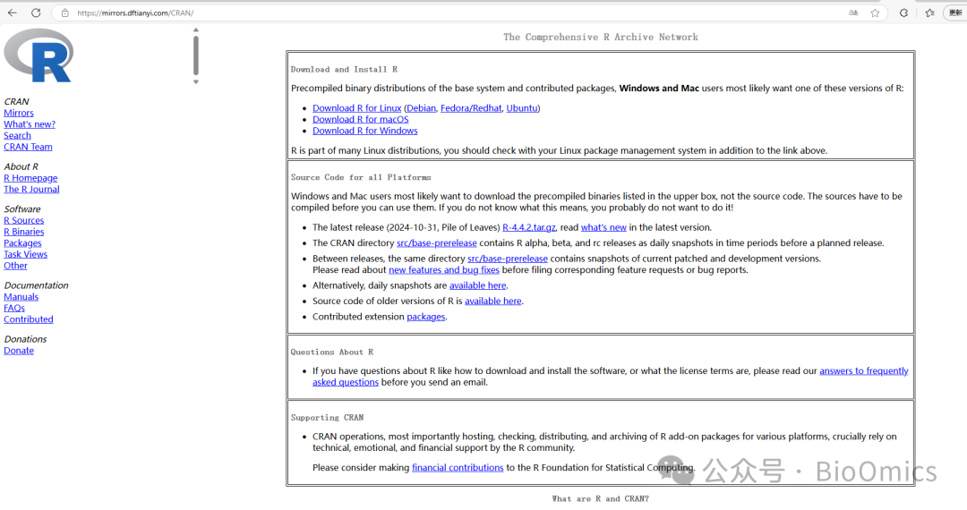Click the sidebar scrollbar thumb

point(196,55)
